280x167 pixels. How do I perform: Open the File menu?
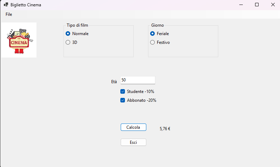click(x=9, y=14)
